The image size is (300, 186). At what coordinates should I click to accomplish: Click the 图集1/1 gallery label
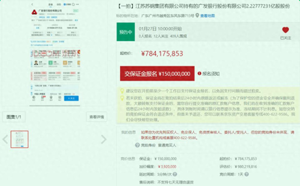[x=14, y=117]
